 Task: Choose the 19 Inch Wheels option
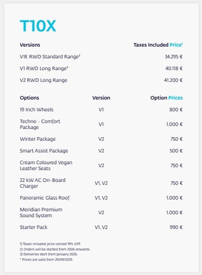tap(36, 110)
